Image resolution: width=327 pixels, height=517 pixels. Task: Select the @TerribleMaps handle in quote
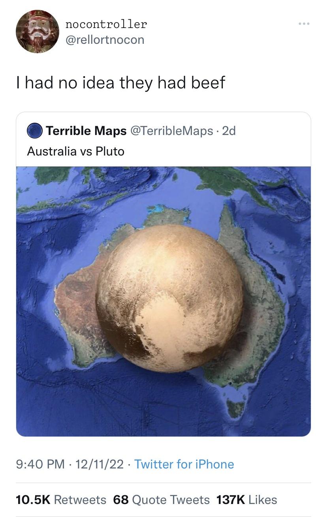[172, 131]
